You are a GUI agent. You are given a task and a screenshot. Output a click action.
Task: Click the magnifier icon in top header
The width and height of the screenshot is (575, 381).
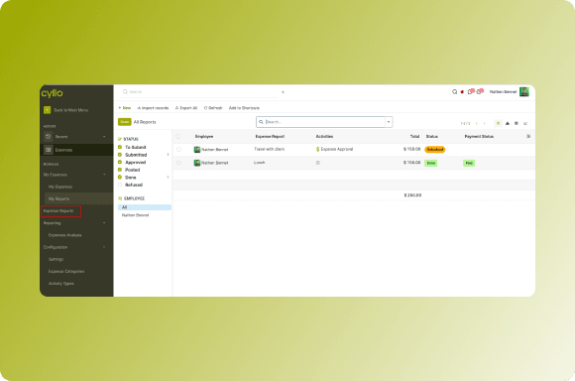[454, 91]
